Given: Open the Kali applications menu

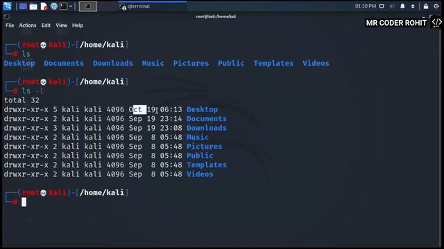Looking at the screenshot, I should 8,6.
